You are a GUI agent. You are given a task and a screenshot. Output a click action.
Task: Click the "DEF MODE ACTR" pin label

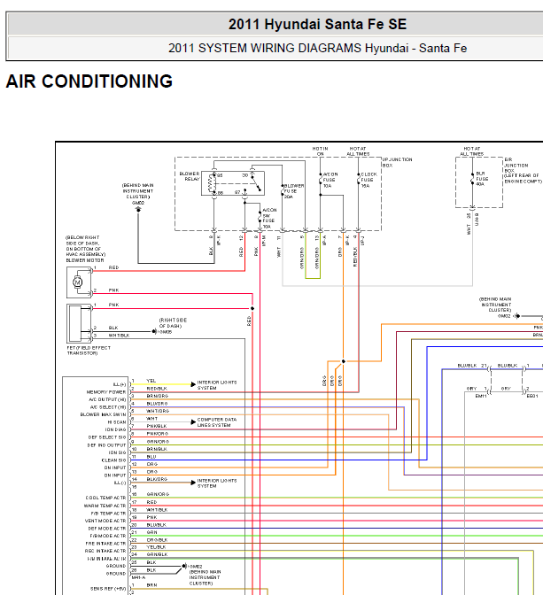point(106,529)
